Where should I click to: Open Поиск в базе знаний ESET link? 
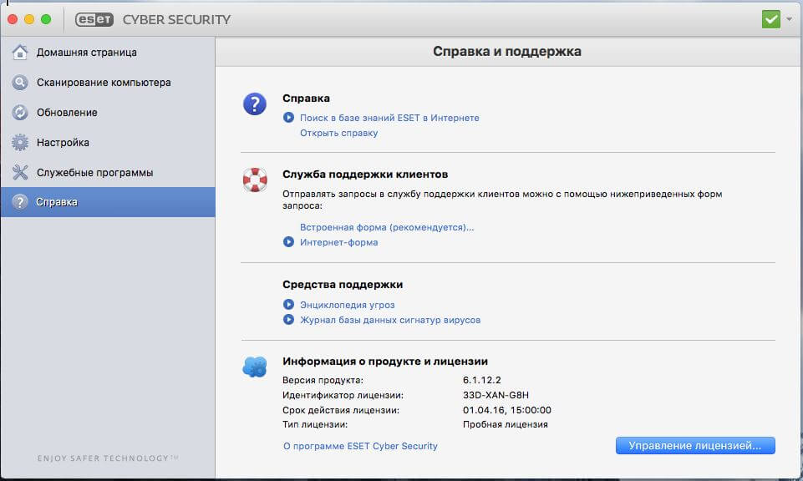point(389,118)
